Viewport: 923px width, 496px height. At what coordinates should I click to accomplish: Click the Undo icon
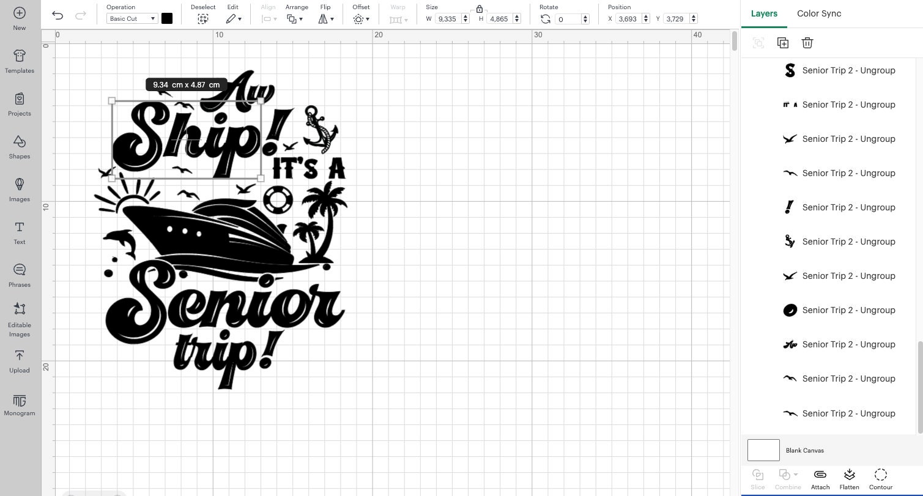(x=57, y=15)
